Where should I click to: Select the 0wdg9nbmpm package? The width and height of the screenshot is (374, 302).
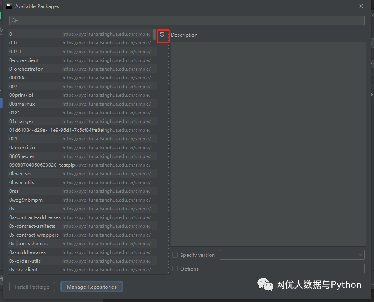82,200
